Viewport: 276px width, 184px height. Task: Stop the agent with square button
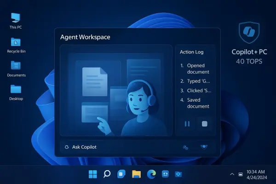[x=204, y=124]
